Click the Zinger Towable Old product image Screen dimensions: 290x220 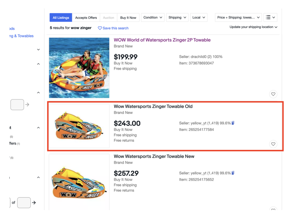pyautogui.click(x=79, y=126)
